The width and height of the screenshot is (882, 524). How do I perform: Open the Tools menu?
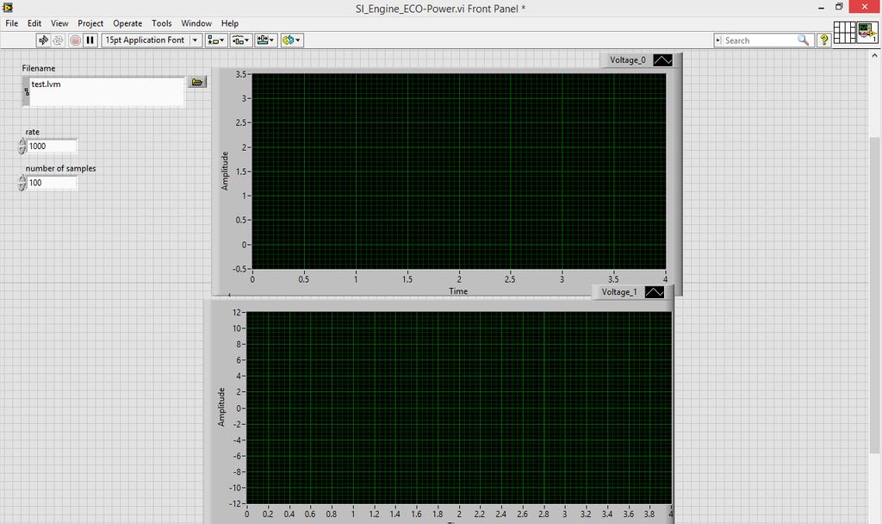pos(161,23)
